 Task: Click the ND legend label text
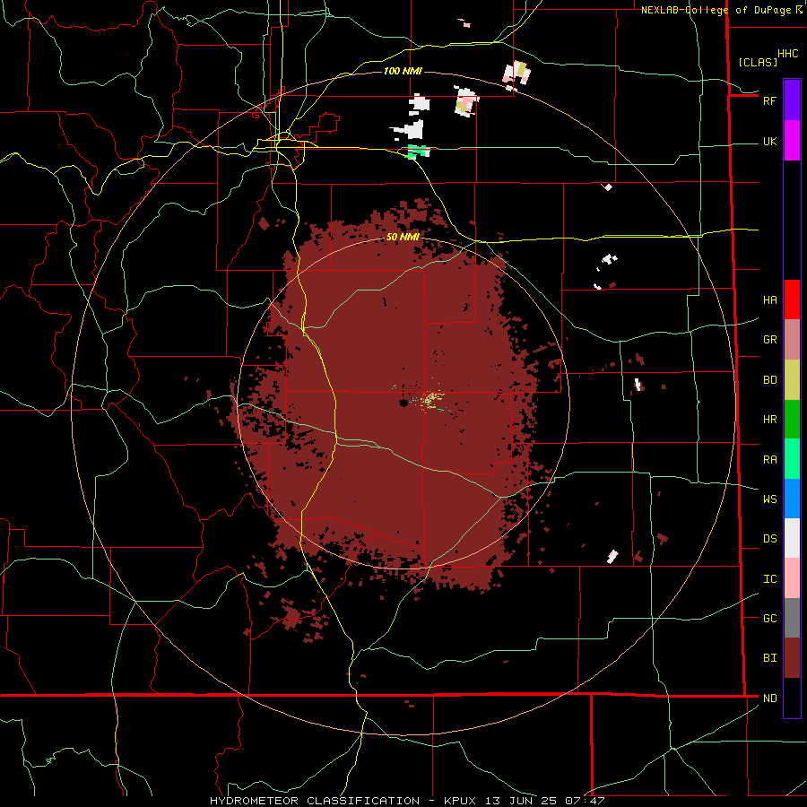770,699
